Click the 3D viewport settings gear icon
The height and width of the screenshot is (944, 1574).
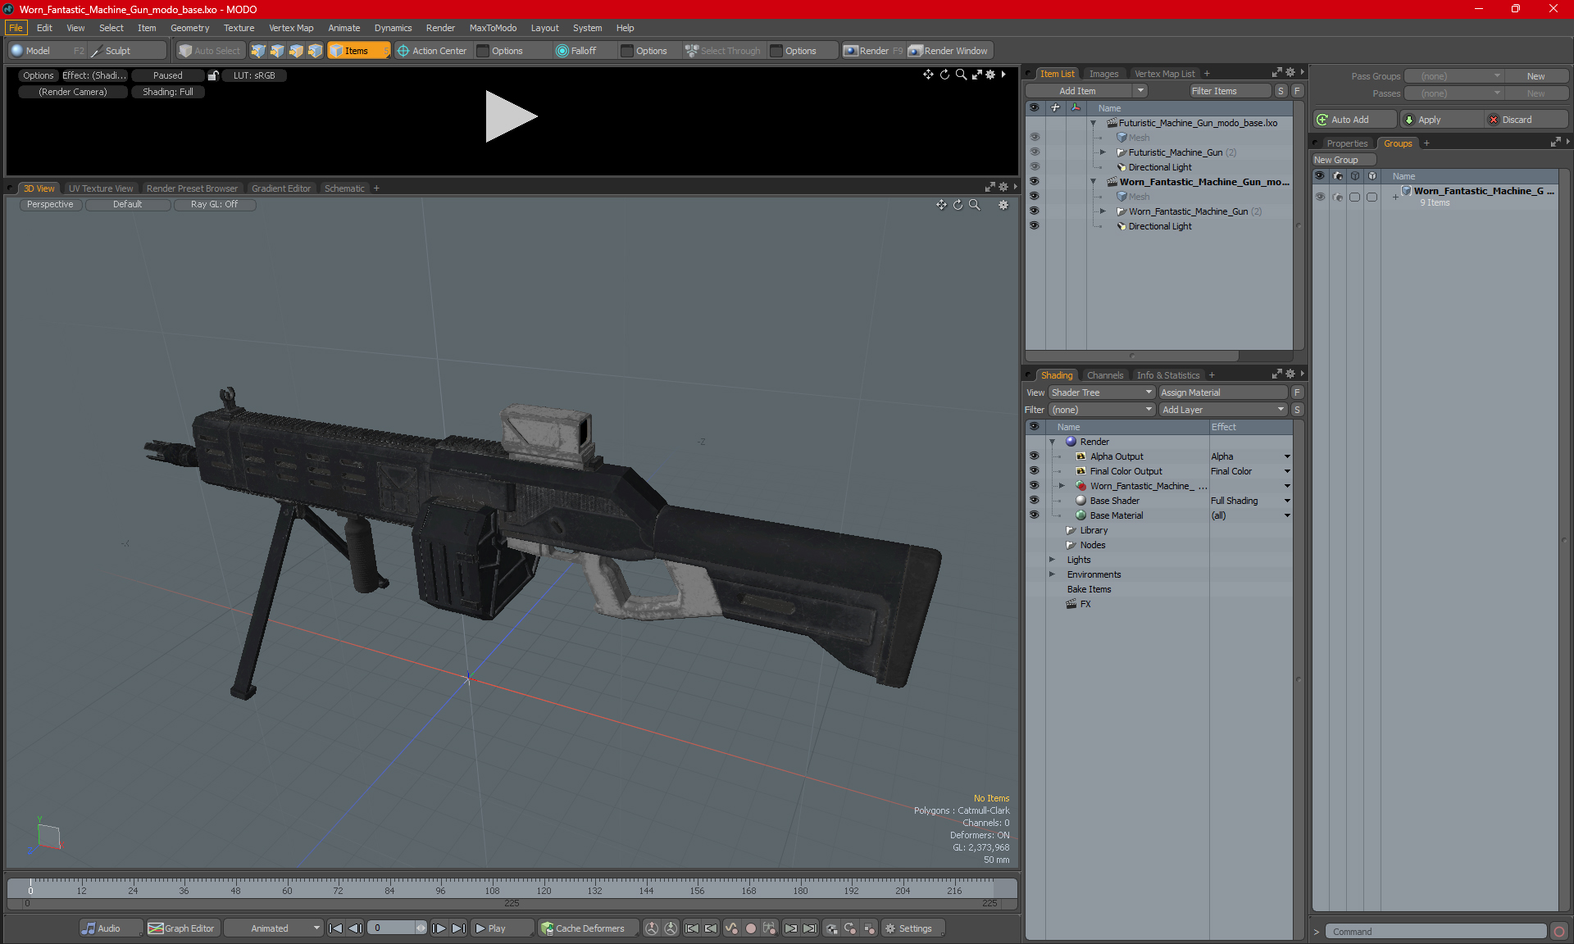click(1003, 205)
